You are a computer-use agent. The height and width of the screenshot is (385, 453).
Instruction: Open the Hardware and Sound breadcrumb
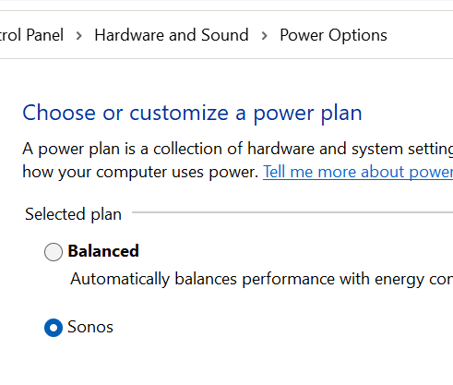tap(172, 35)
